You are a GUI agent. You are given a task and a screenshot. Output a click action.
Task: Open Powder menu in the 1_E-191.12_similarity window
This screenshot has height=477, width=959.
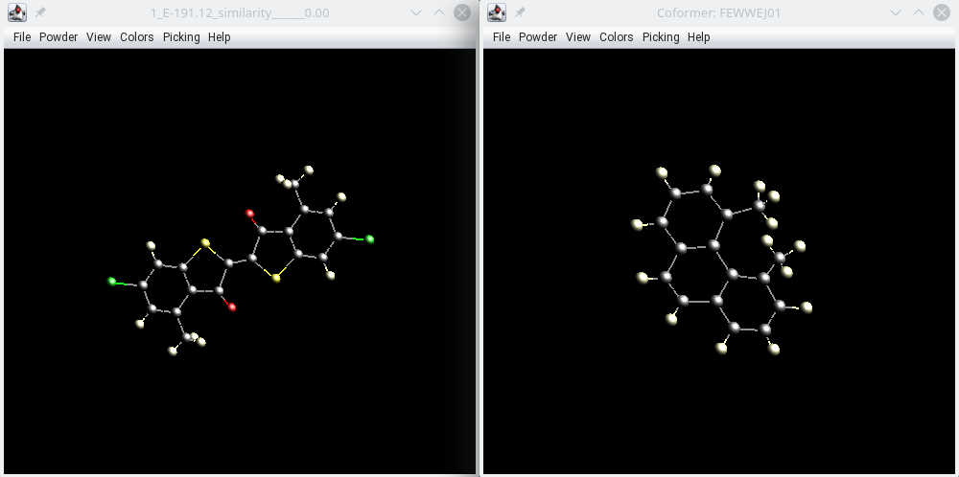point(58,37)
